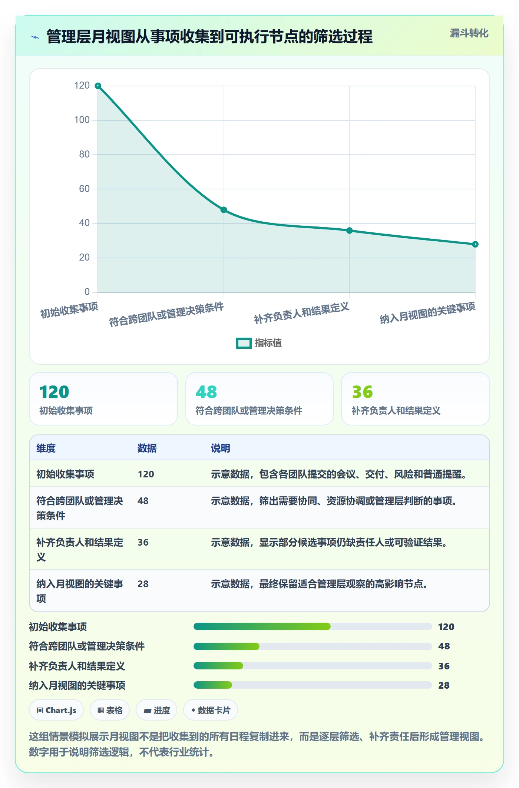Click the chart data point at 28
This screenshot has height=788, width=519.
click(x=475, y=244)
